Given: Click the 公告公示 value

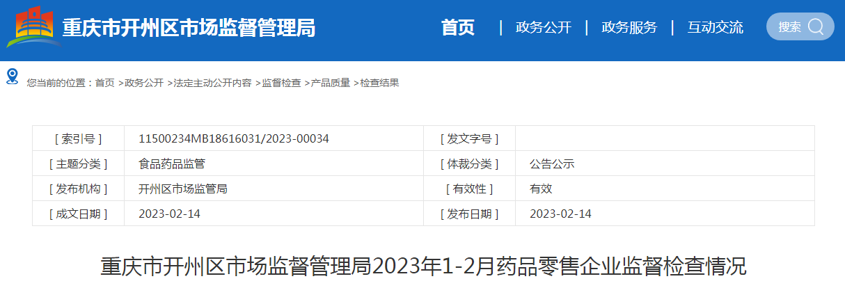Looking at the screenshot, I should [x=552, y=164].
